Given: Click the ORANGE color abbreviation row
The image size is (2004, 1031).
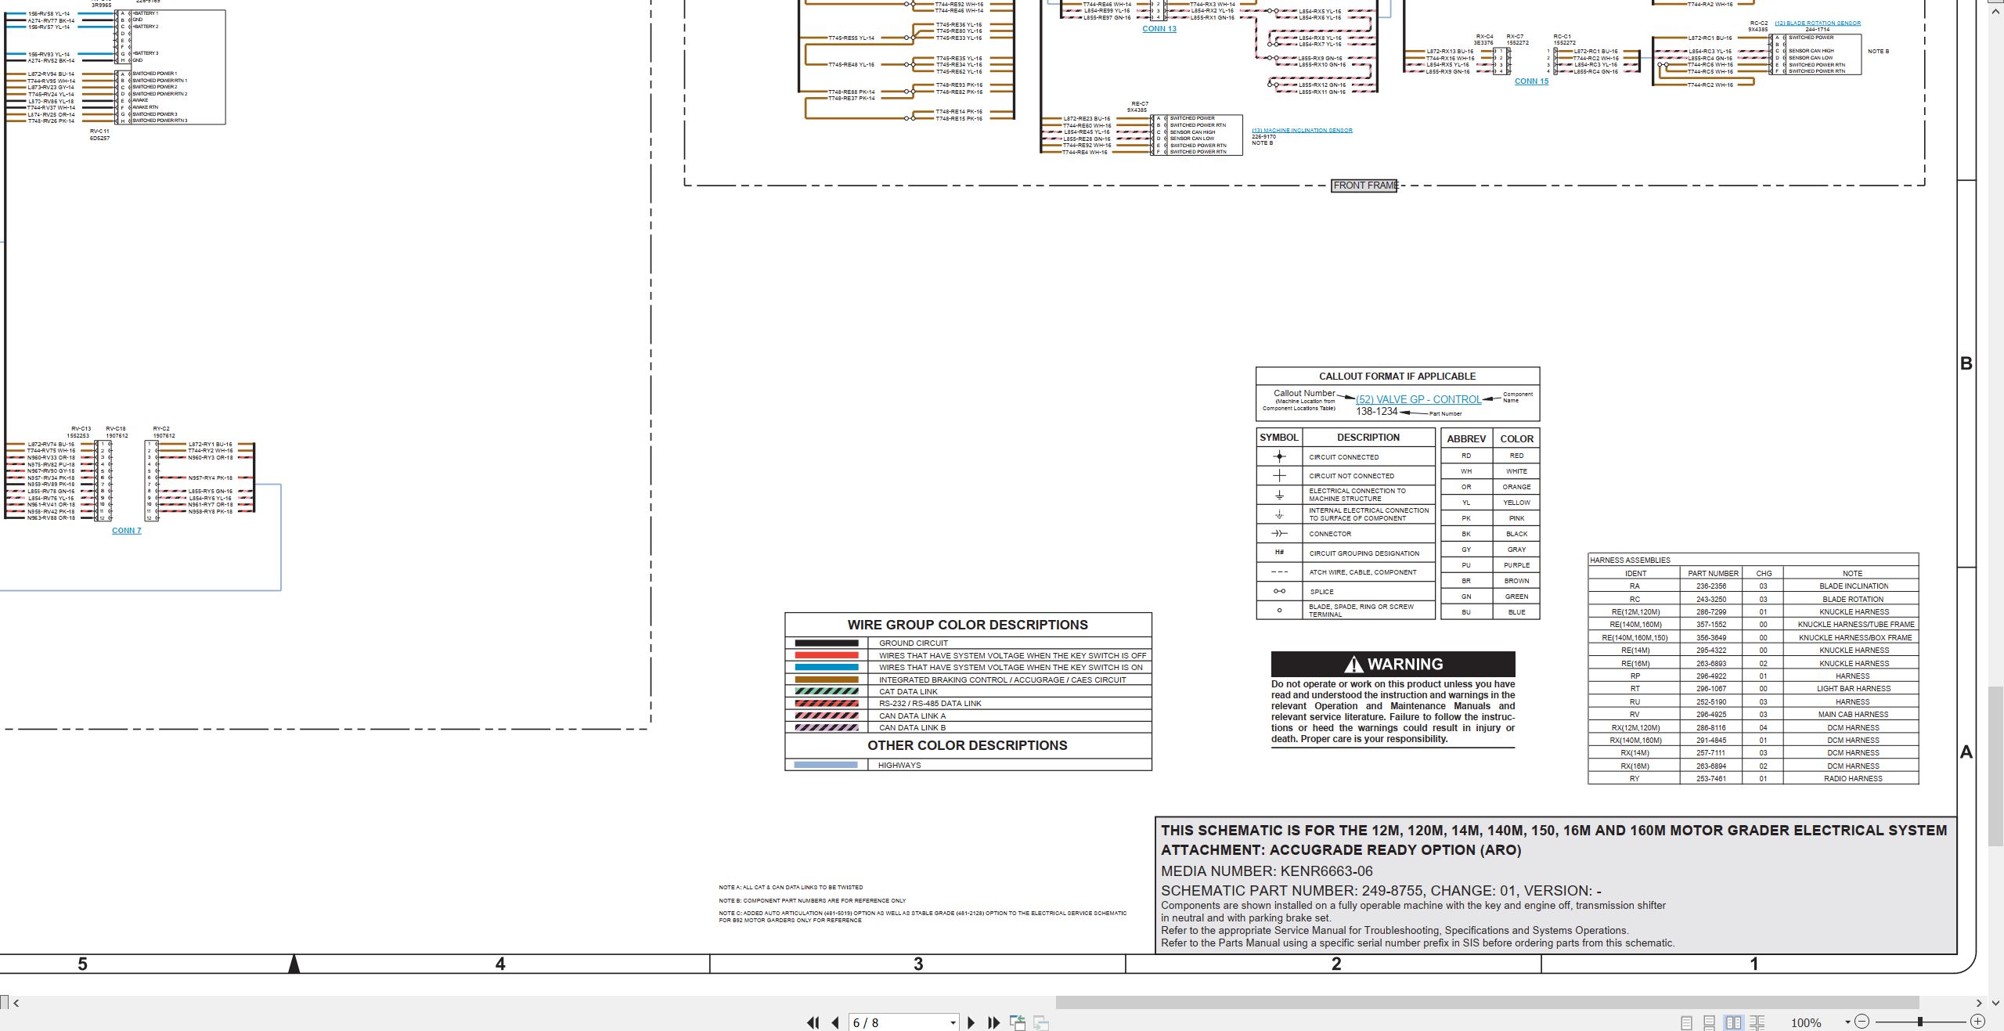Looking at the screenshot, I should click(1490, 487).
